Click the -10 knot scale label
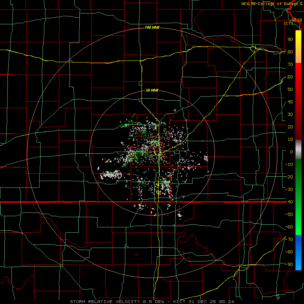The width and height of the screenshot is (304, 304). click(x=289, y=164)
